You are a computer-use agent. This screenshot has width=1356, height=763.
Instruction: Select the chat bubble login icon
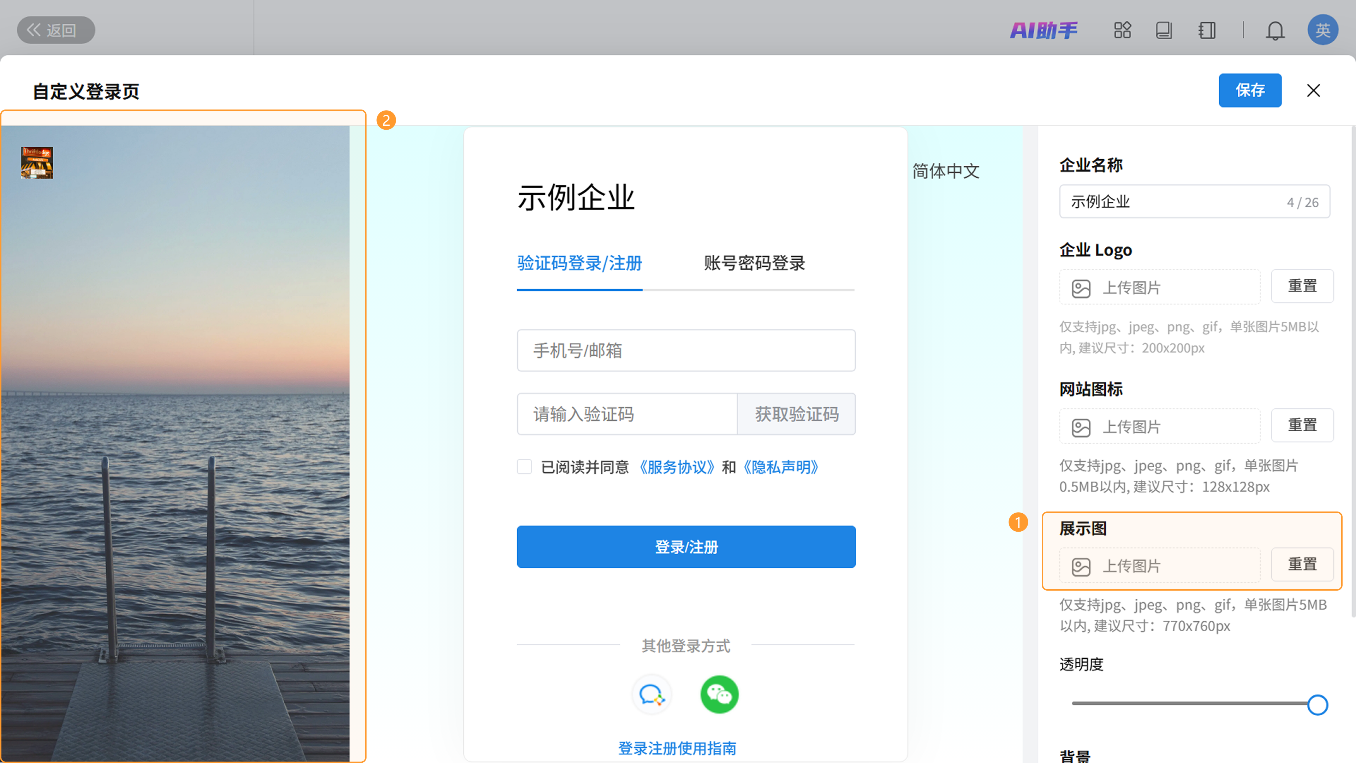652,694
